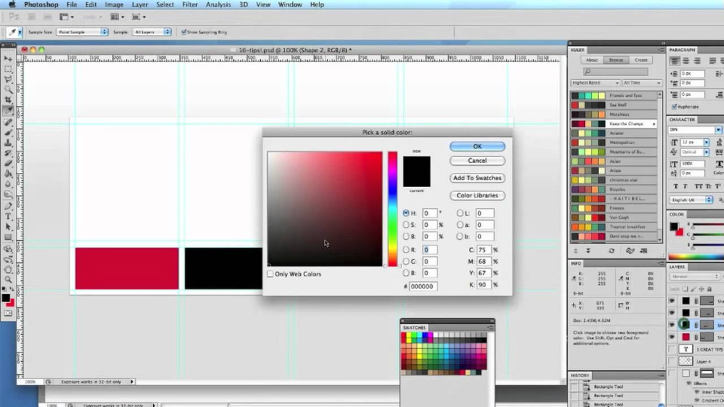
Task: Open the Filter menu
Action: click(x=189, y=5)
